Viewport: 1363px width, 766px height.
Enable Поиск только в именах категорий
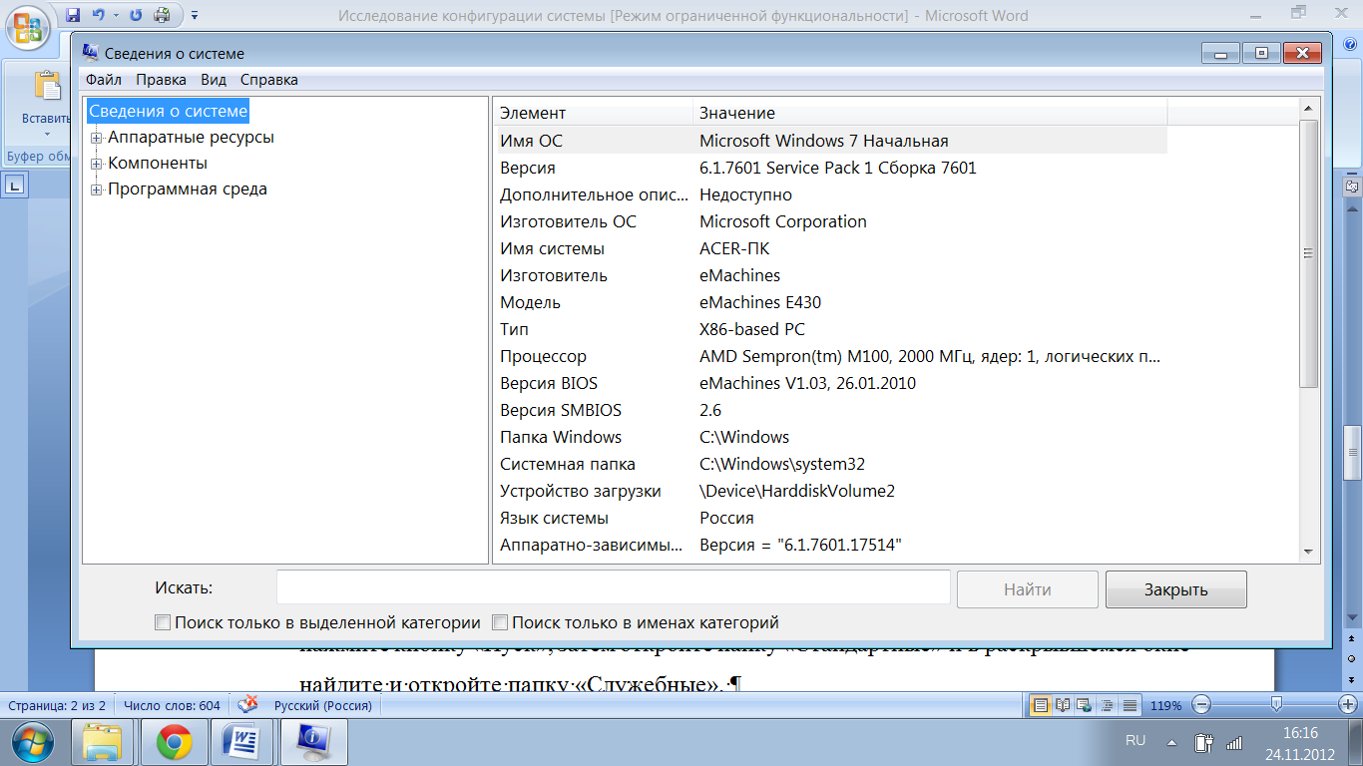tap(500, 623)
